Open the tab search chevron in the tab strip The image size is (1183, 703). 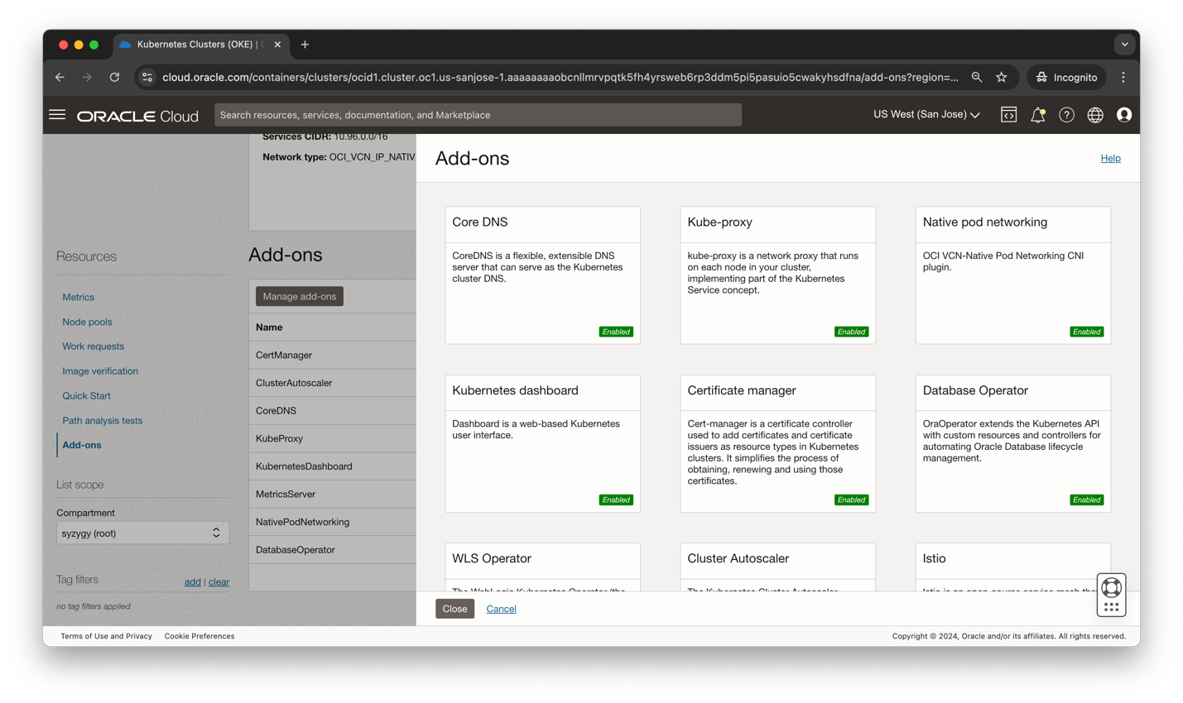1124,44
